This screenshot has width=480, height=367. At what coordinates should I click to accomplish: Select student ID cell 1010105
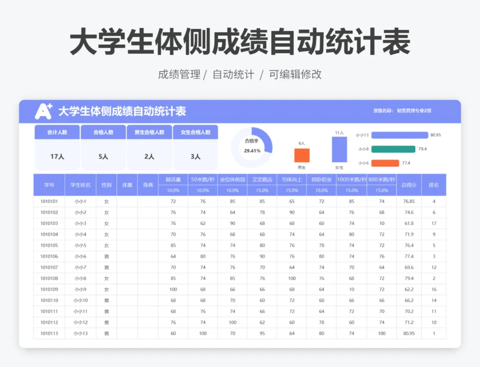click(x=49, y=245)
